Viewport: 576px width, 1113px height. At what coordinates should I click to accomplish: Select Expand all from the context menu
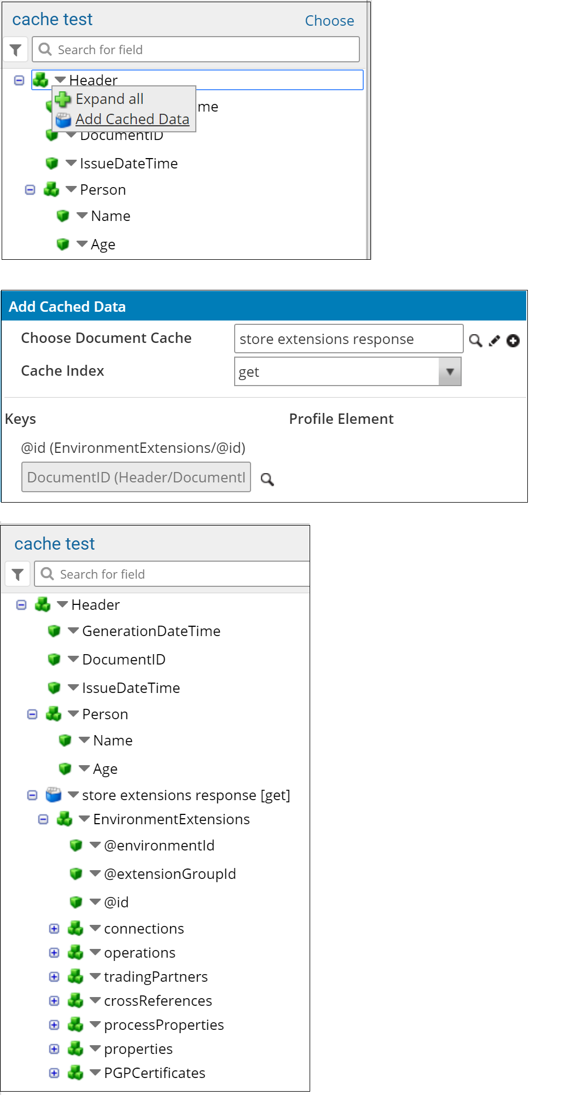(x=109, y=99)
